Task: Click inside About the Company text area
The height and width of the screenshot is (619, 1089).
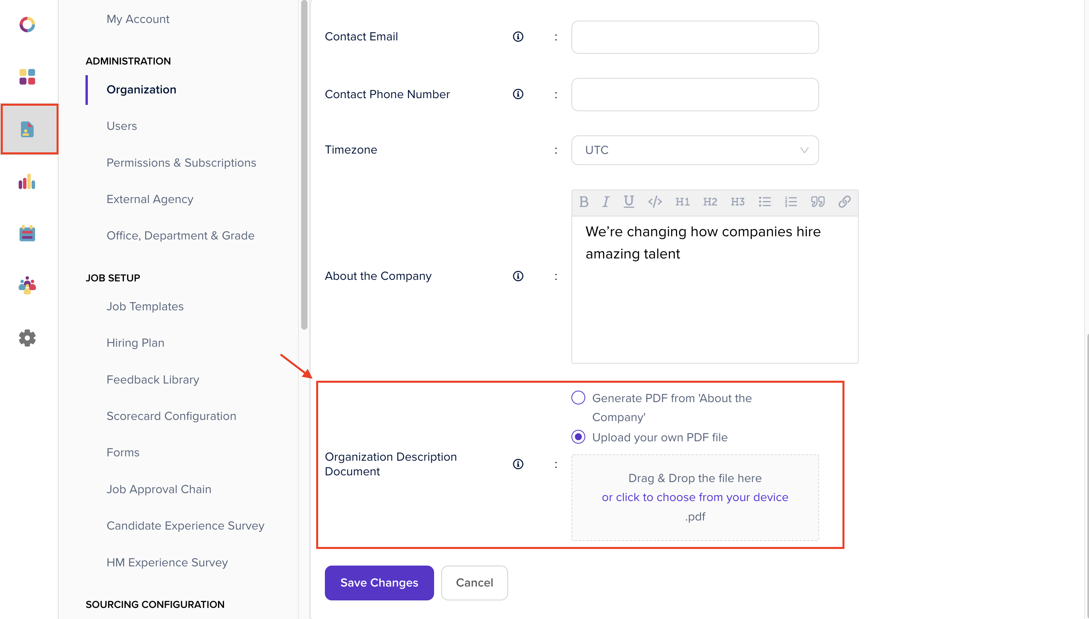Action: coord(715,290)
